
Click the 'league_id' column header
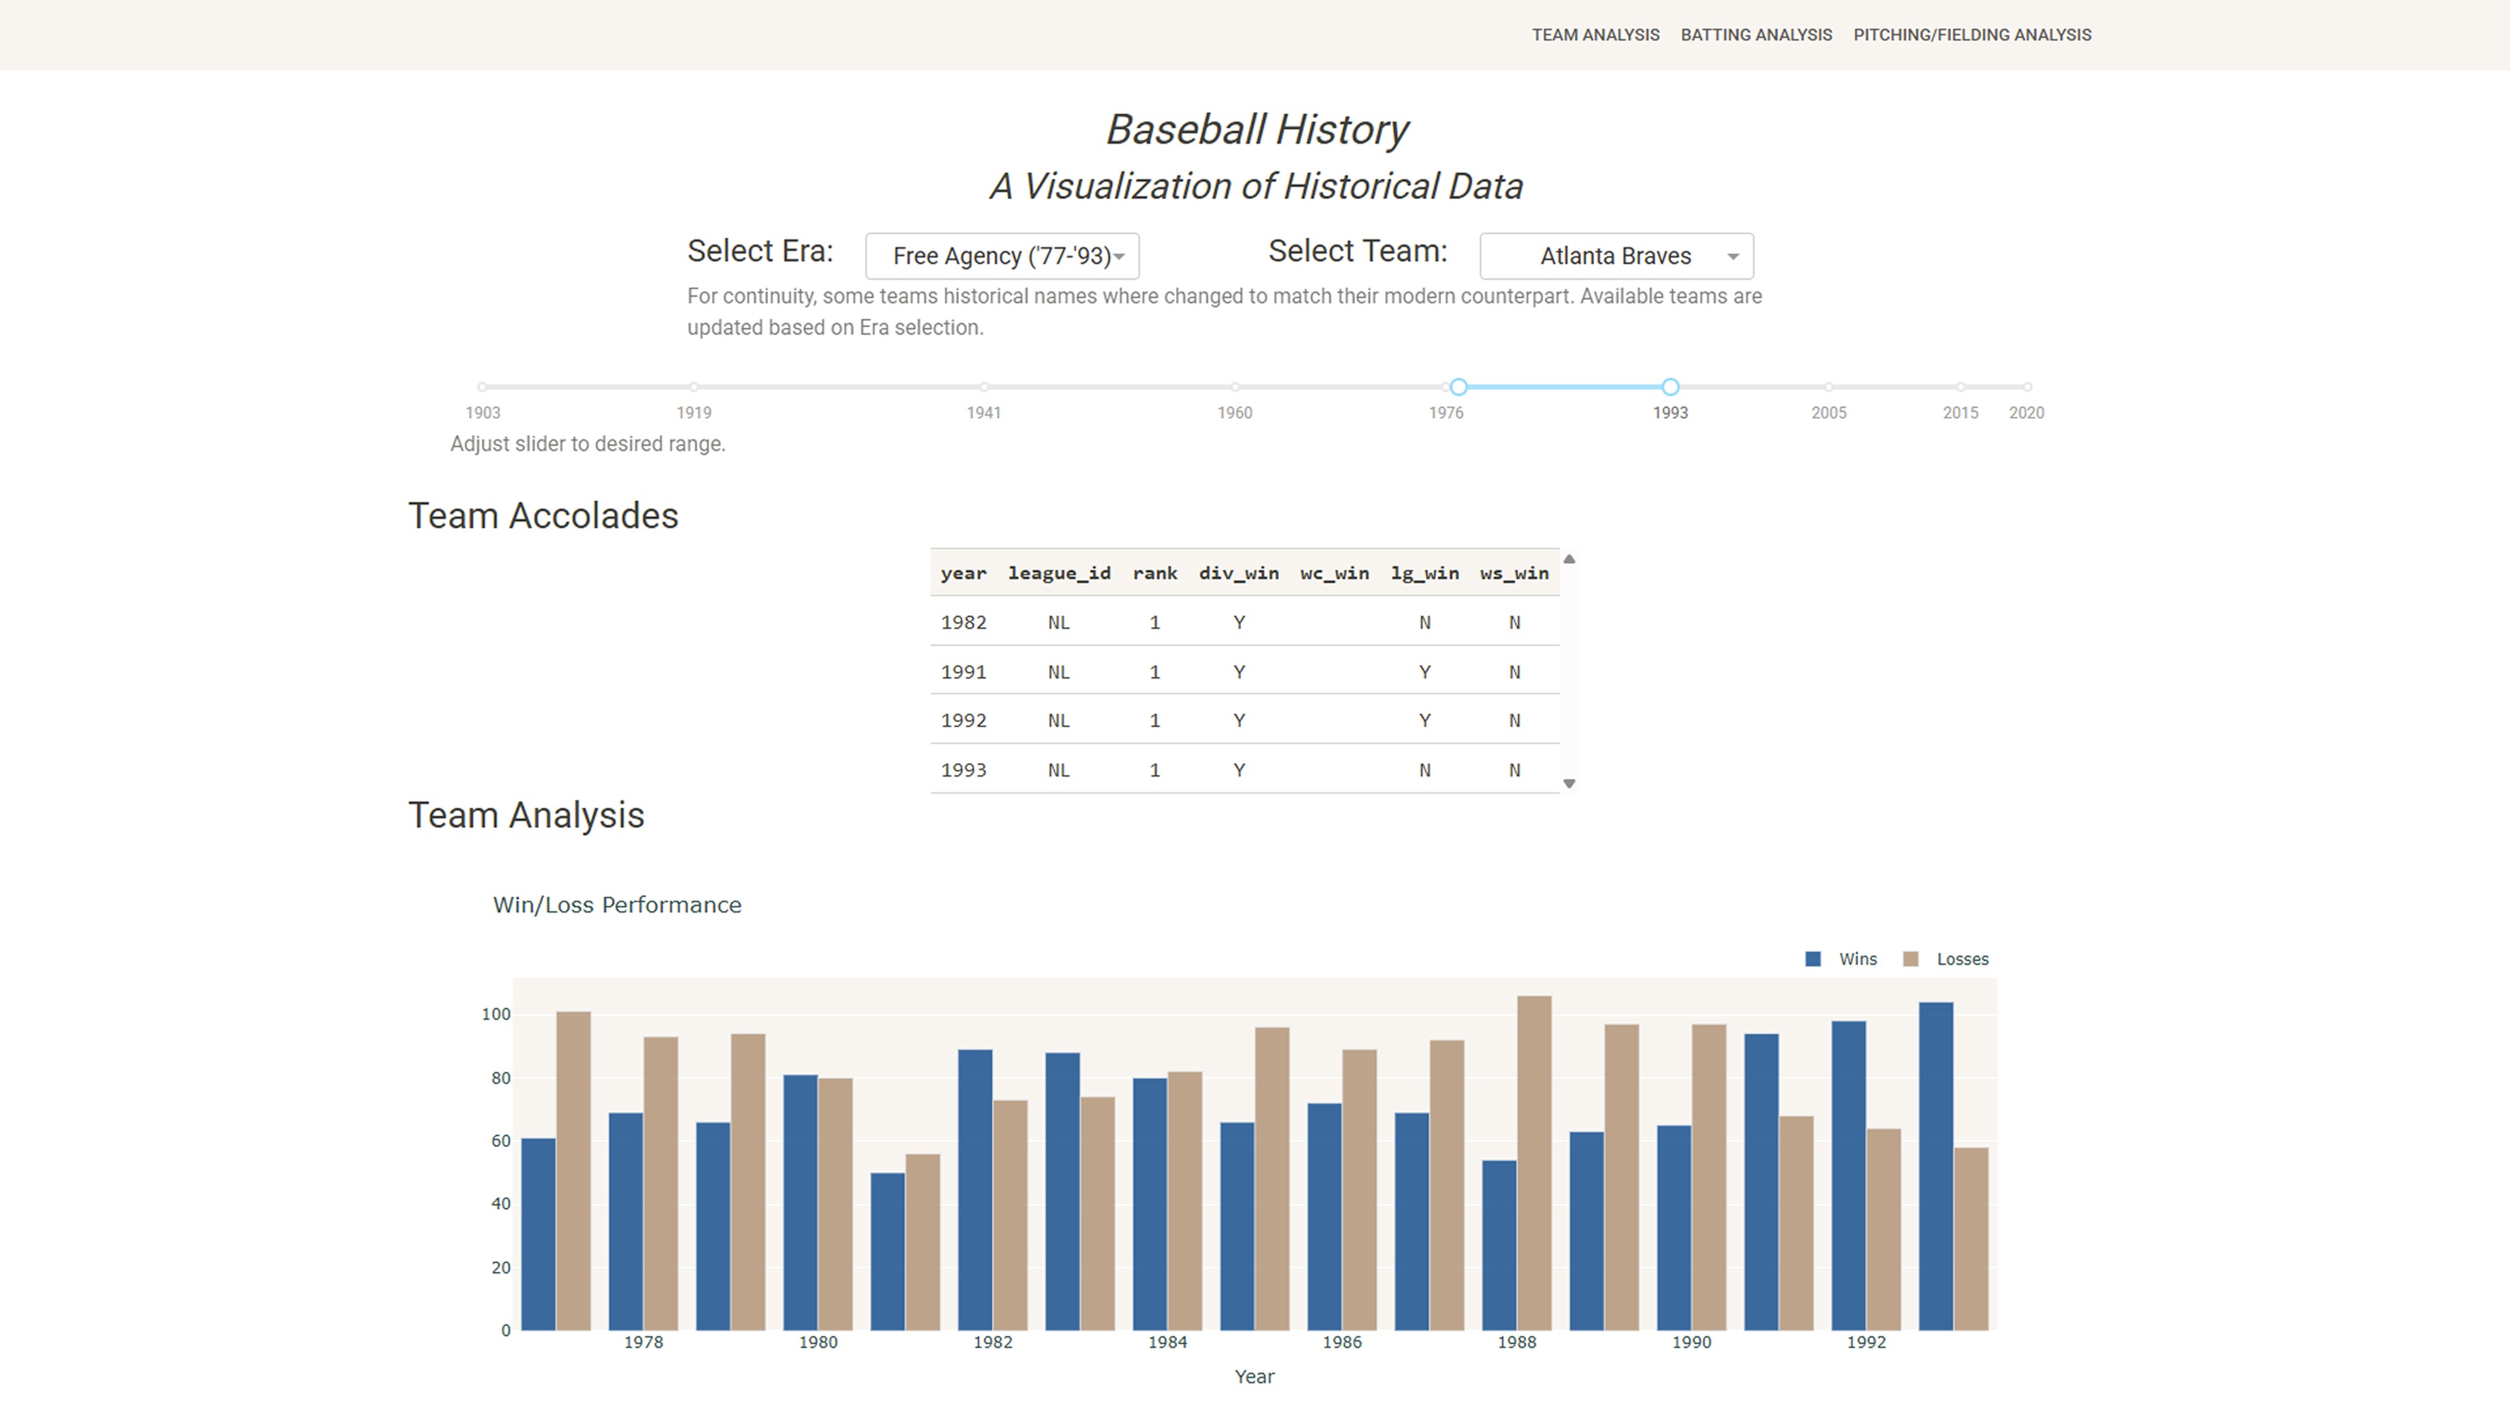(1059, 573)
